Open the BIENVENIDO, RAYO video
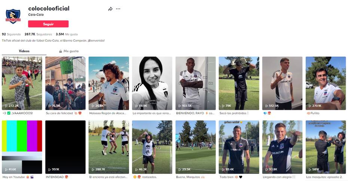The image size is (348, 181). 196,84
